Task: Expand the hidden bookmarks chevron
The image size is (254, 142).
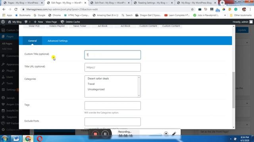Action: coord(225,15)
